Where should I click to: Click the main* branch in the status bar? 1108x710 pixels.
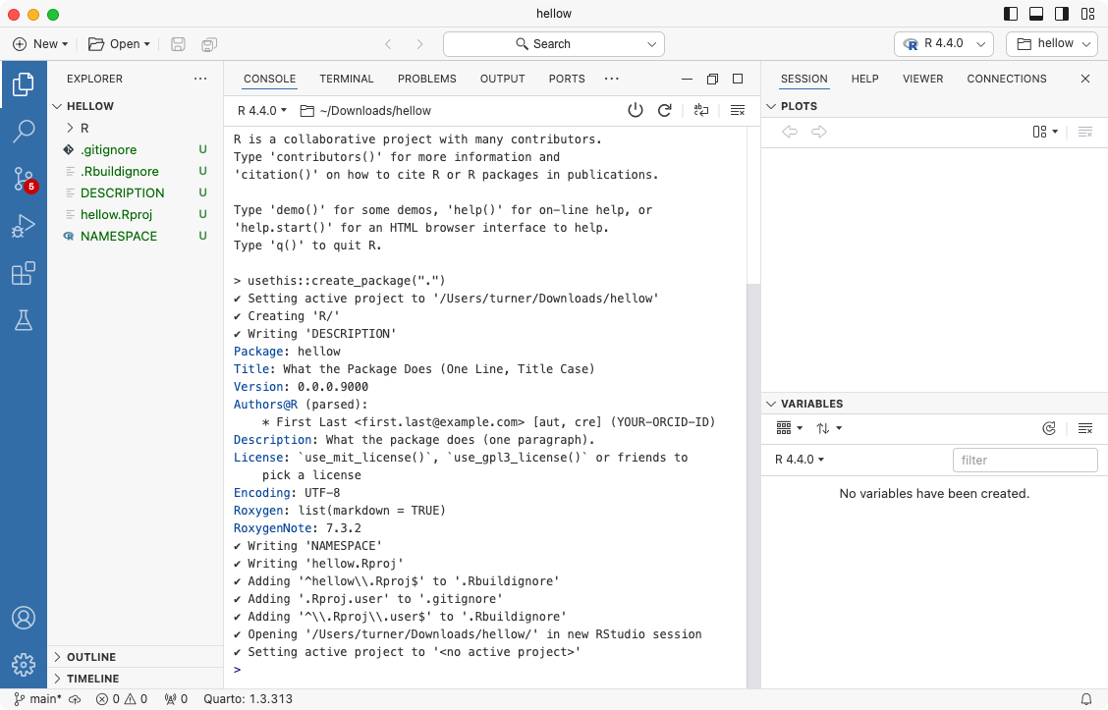coord(37,698)
